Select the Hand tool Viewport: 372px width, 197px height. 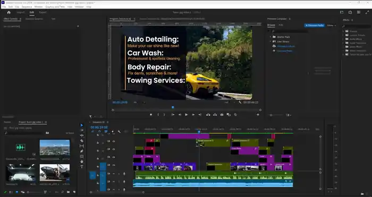82,161
